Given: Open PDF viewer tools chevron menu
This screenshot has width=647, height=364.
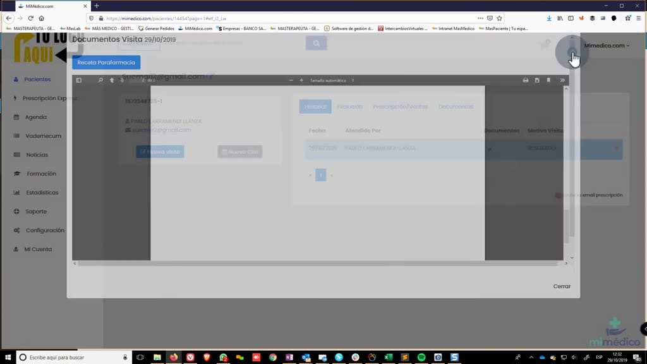Looking at the screenshot, I should click(562, 80).
